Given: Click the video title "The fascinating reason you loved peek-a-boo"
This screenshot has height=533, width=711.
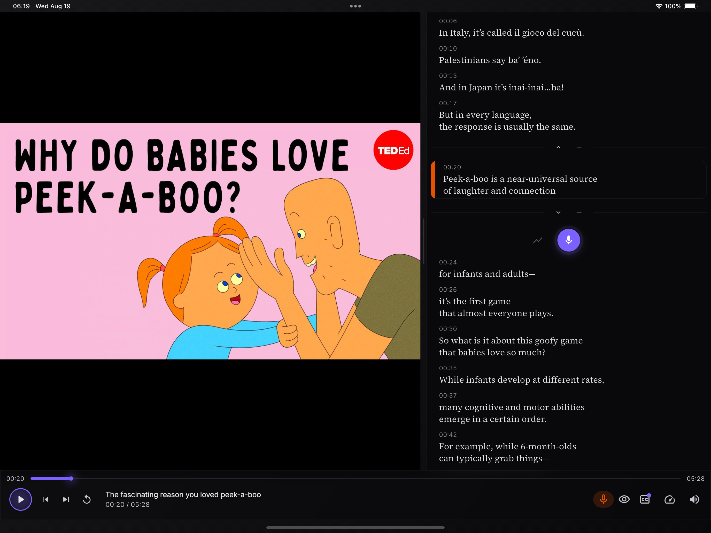Looking at the screenshot, I should pos(183,495).
